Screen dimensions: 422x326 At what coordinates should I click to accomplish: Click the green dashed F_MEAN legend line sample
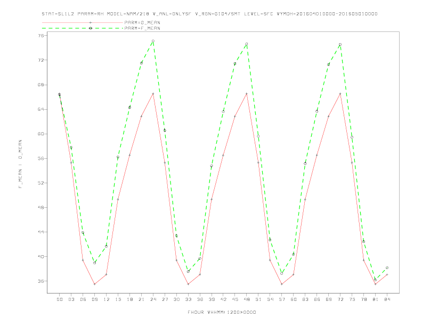[83, 28]
